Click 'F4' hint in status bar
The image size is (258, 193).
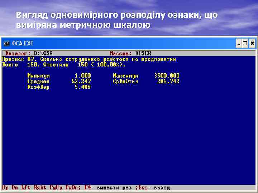87,187
